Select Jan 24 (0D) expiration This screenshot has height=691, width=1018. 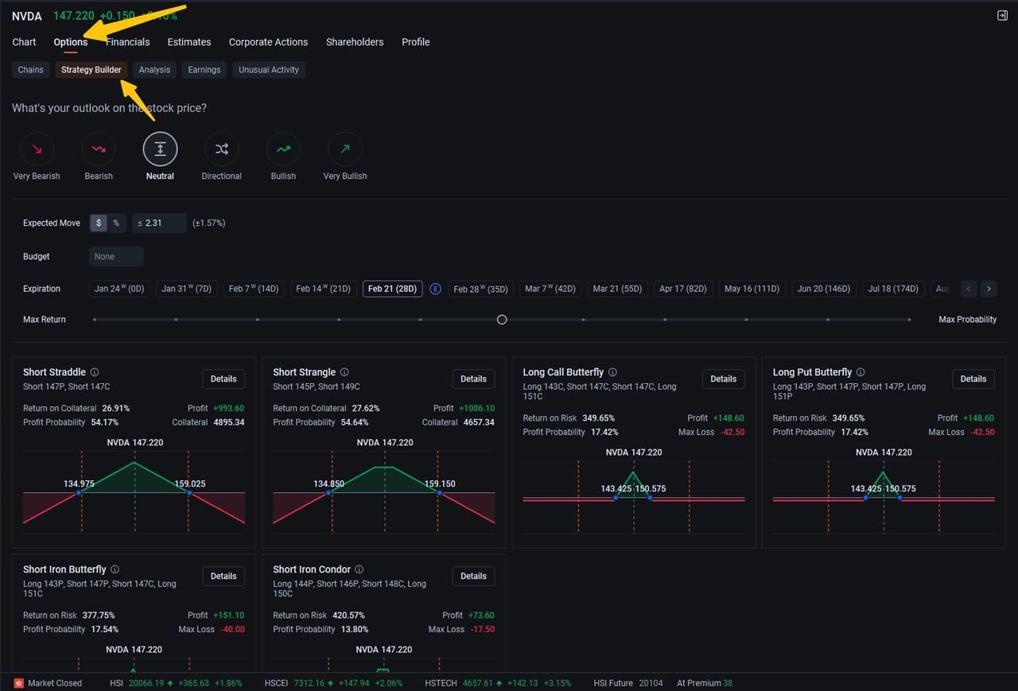pos(119,289)
